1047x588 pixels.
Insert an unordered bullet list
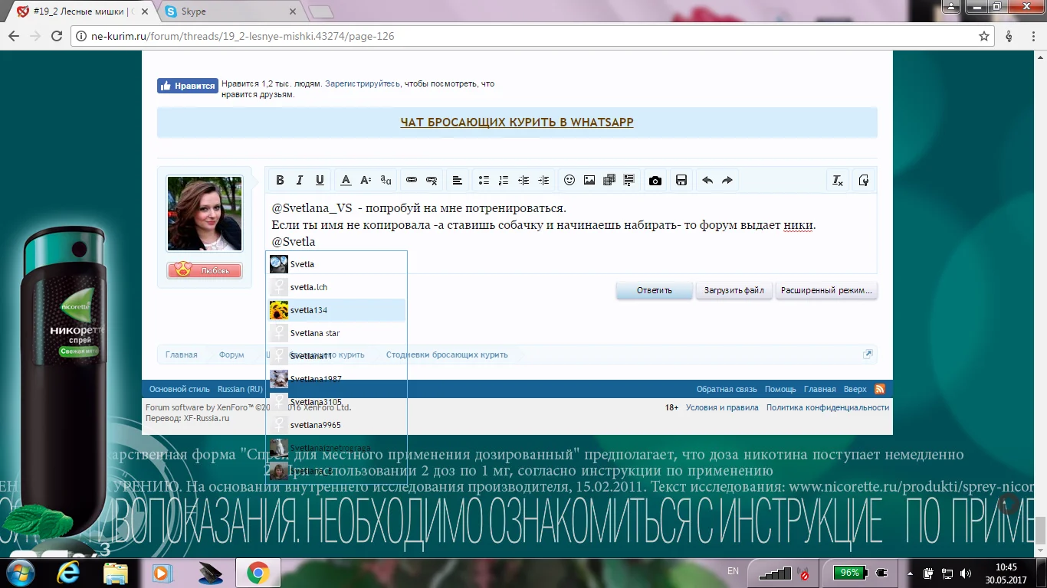click(x=484, y=181)
